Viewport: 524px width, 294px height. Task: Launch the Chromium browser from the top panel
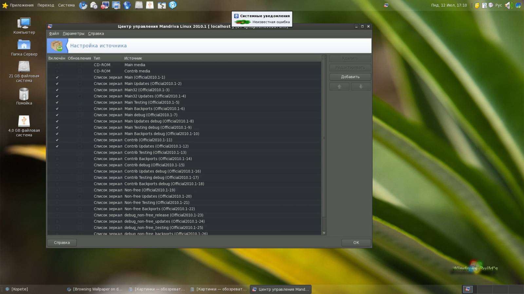click(83, 5)
